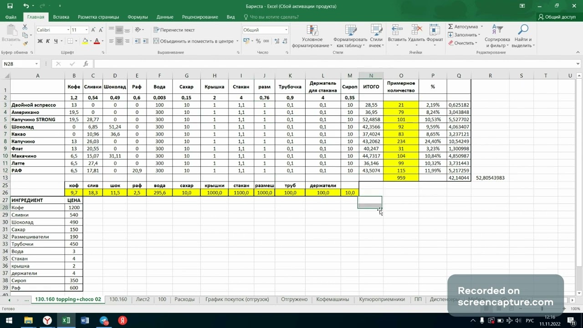Decrease decimal places
Image resolution: width=583 pixels, height=328 pixels.
[x=284, y=41]
